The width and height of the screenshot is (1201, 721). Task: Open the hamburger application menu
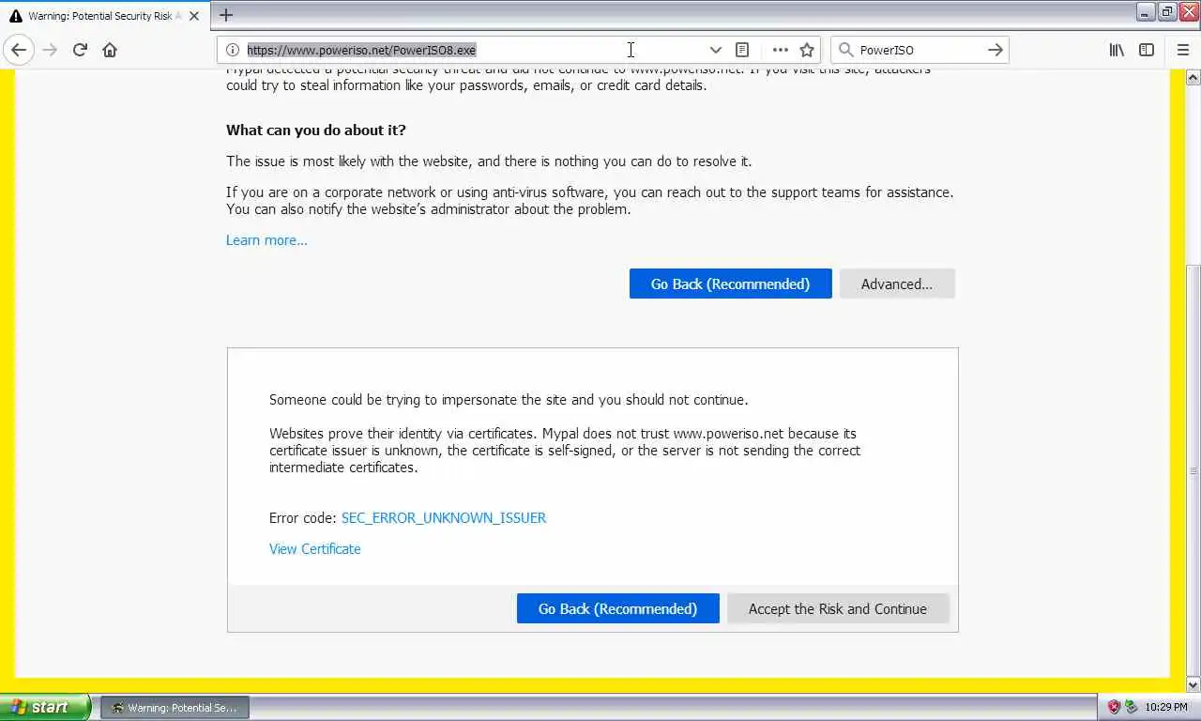click(1183, 50)
